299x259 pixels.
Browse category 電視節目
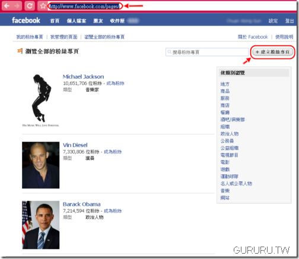(230, 155)
